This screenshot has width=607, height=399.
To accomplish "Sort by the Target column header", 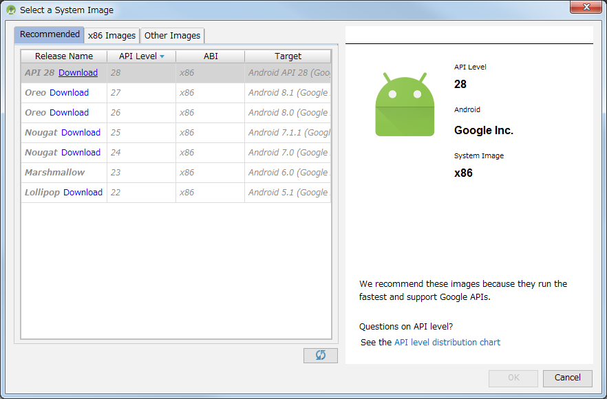I will pyautogui.click(x=288, y=56).
